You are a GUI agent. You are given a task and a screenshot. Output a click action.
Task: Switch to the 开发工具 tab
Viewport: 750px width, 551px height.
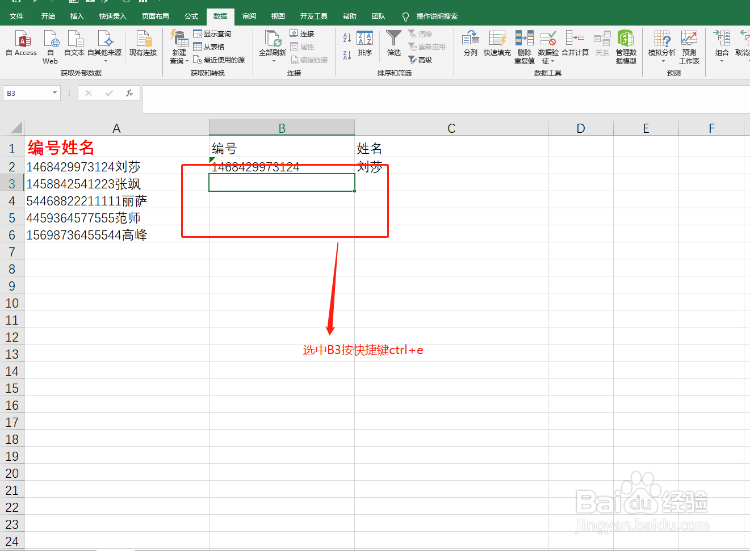[314, 16]
